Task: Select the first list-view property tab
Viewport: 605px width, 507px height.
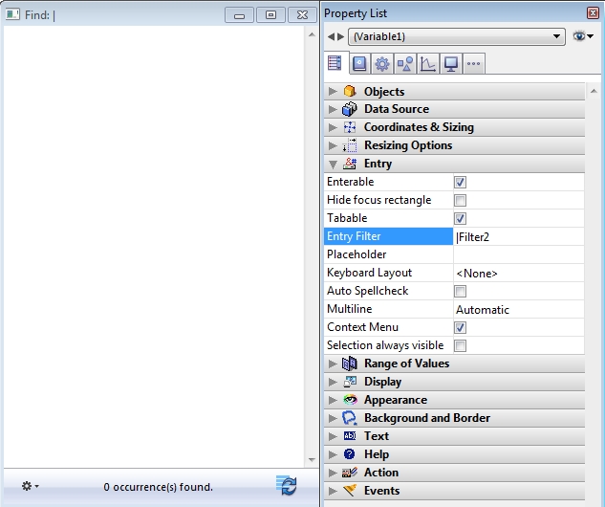Action: click(335, 64)
